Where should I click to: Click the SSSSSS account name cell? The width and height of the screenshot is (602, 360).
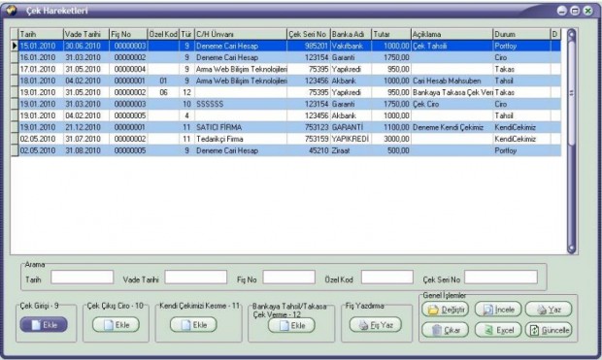point(241,104)
